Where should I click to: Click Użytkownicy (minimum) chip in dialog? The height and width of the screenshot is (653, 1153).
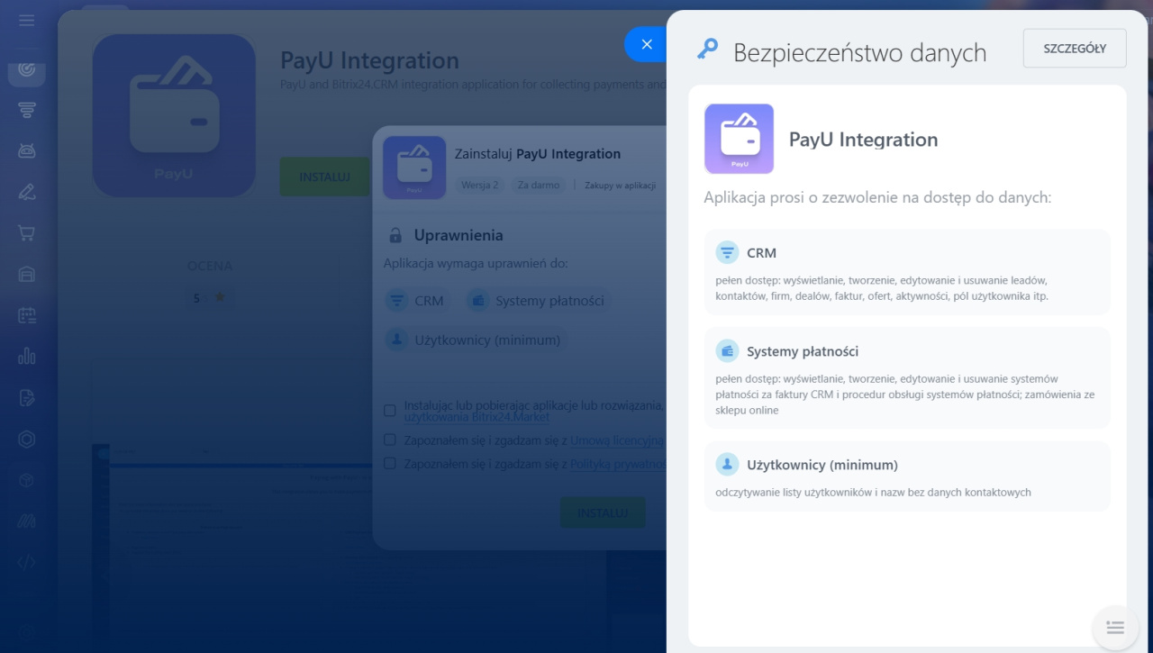[476, 340]
